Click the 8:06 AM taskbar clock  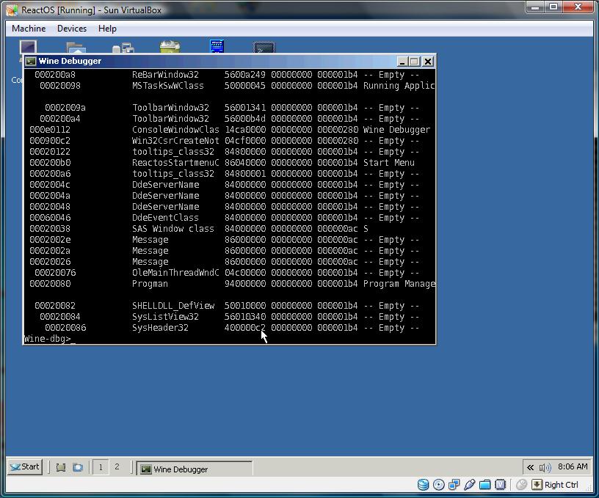pos(573,466)
